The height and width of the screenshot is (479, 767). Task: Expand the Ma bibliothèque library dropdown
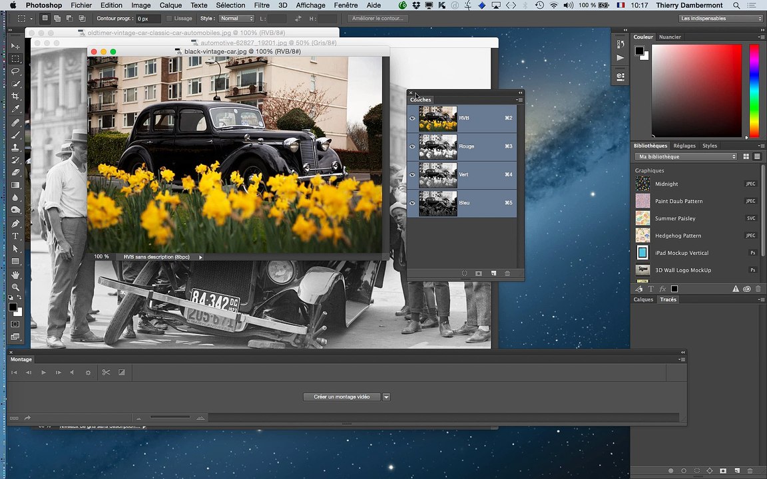click(686, 157)
